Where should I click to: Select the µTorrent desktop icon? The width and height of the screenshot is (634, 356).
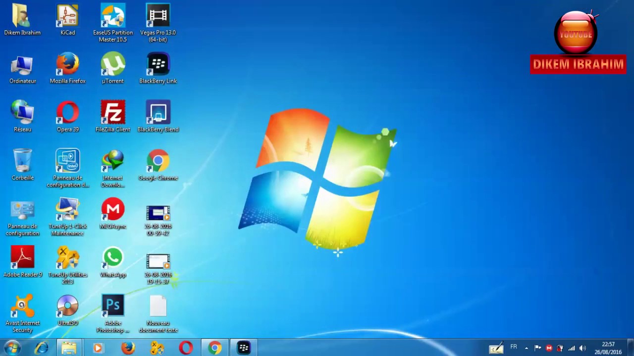point(113,68)
